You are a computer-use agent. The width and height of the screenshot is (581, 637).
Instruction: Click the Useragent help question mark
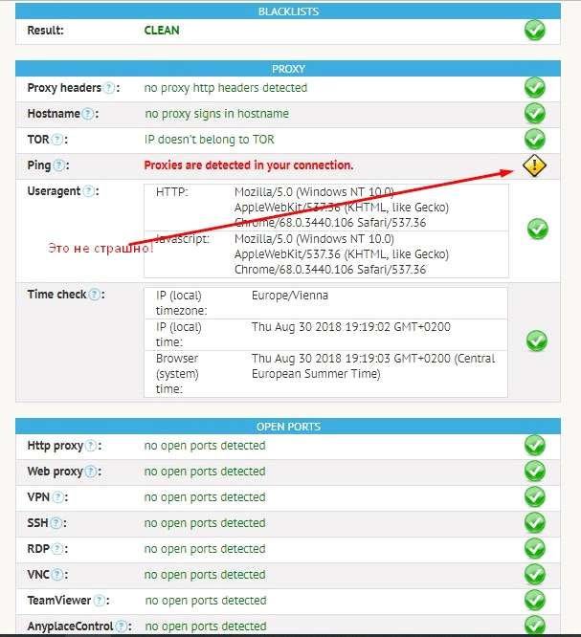coord(89,191)
